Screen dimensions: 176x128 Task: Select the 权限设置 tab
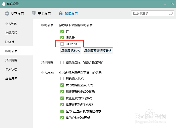point(68,13)
